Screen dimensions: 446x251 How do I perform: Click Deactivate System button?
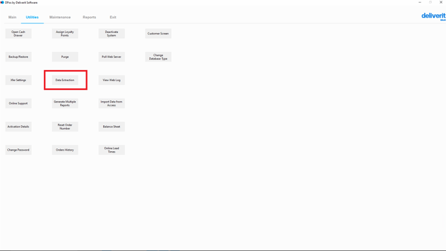[111, 34]
